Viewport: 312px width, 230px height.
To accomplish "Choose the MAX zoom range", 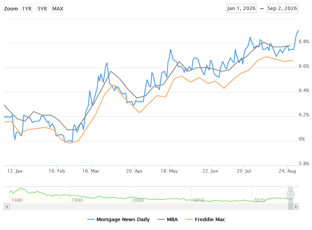I will click(58, 8).
